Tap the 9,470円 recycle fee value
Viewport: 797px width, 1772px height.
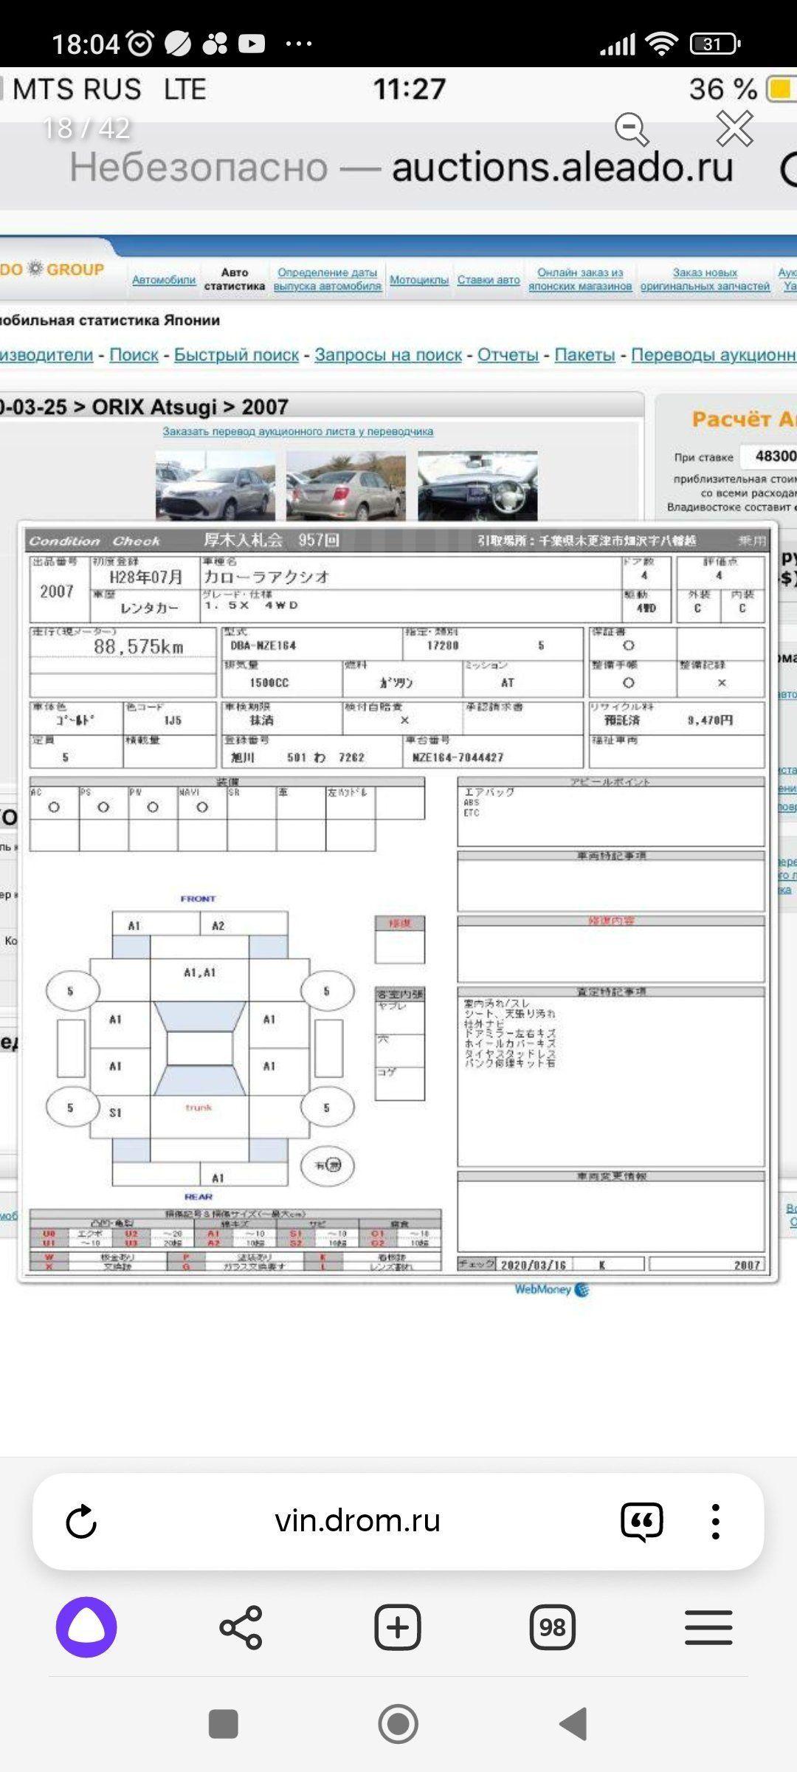[710, 720]
